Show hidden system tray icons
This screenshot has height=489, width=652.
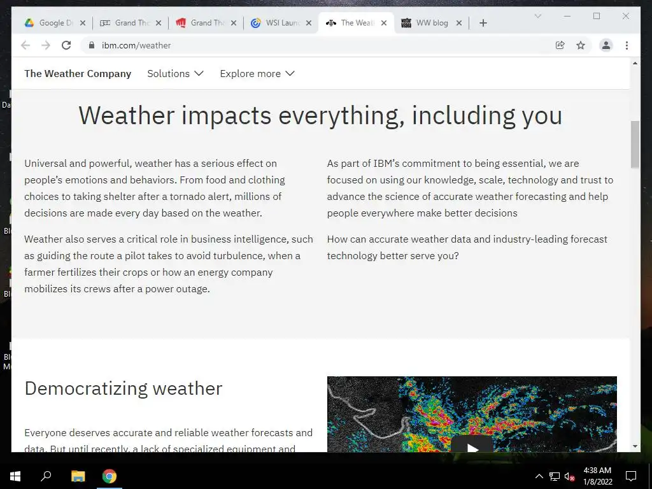tap(539, 476)
